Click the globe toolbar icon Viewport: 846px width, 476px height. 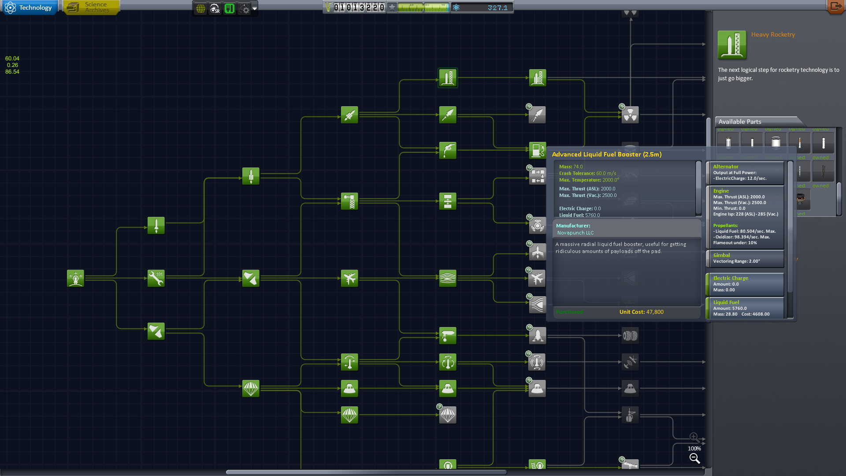click(x=200, y=8)
